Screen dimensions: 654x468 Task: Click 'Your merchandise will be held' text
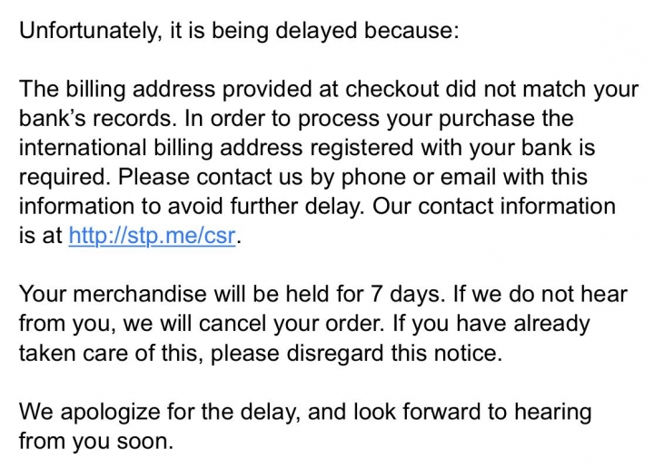tap(171, 294)
